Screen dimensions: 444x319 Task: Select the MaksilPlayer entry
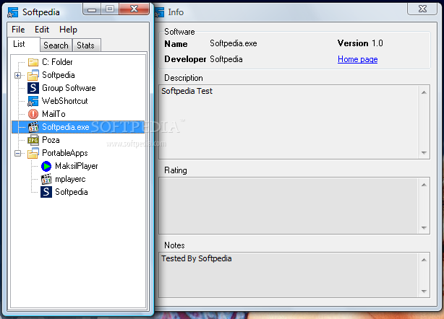[77, 166]
